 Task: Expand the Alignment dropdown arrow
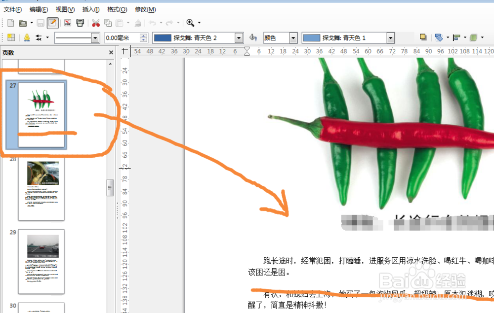(x=465, y=37)
